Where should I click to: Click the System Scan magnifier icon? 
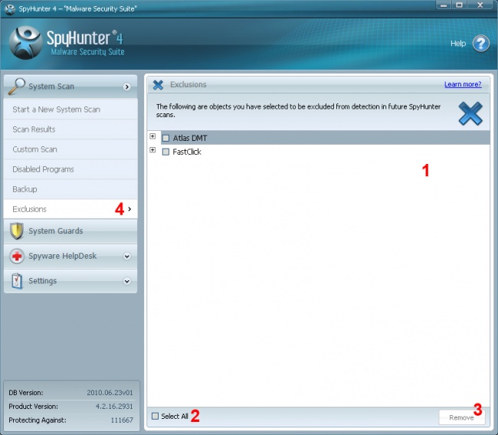(17, 86)
